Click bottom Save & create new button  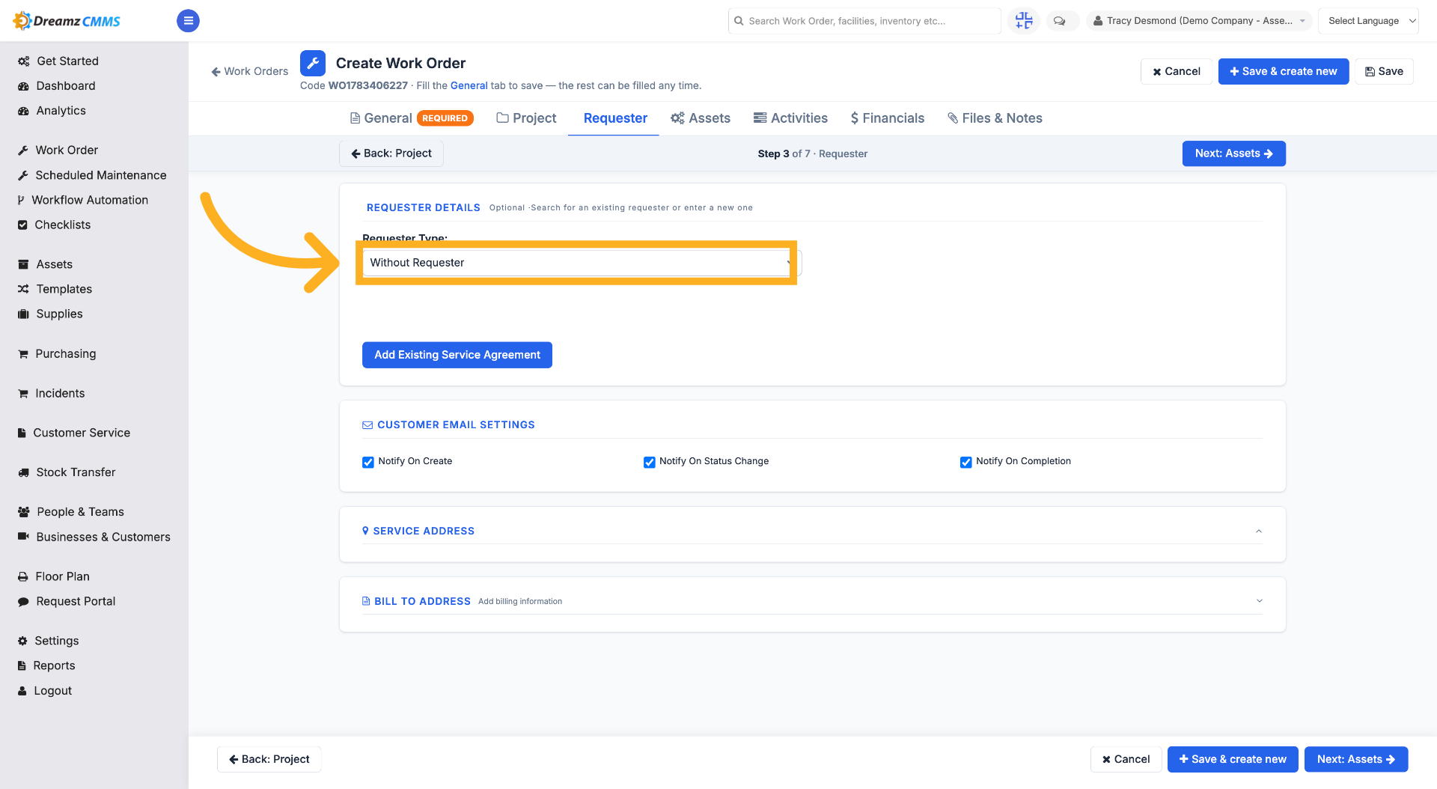[1233, 759]
